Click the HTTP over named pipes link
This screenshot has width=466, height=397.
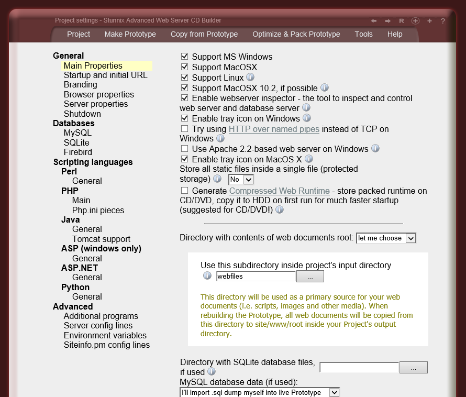click(273, 129)
